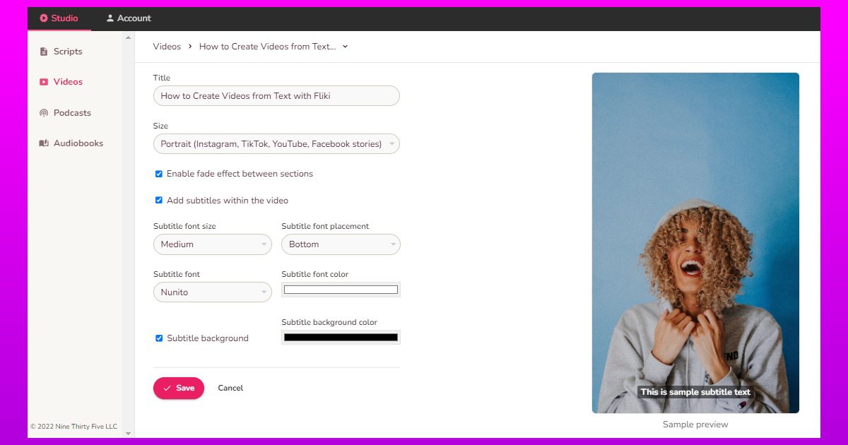
Task: Click the Podcasts broadcast icon in sidebar
Action: click(x=44, y=113)
